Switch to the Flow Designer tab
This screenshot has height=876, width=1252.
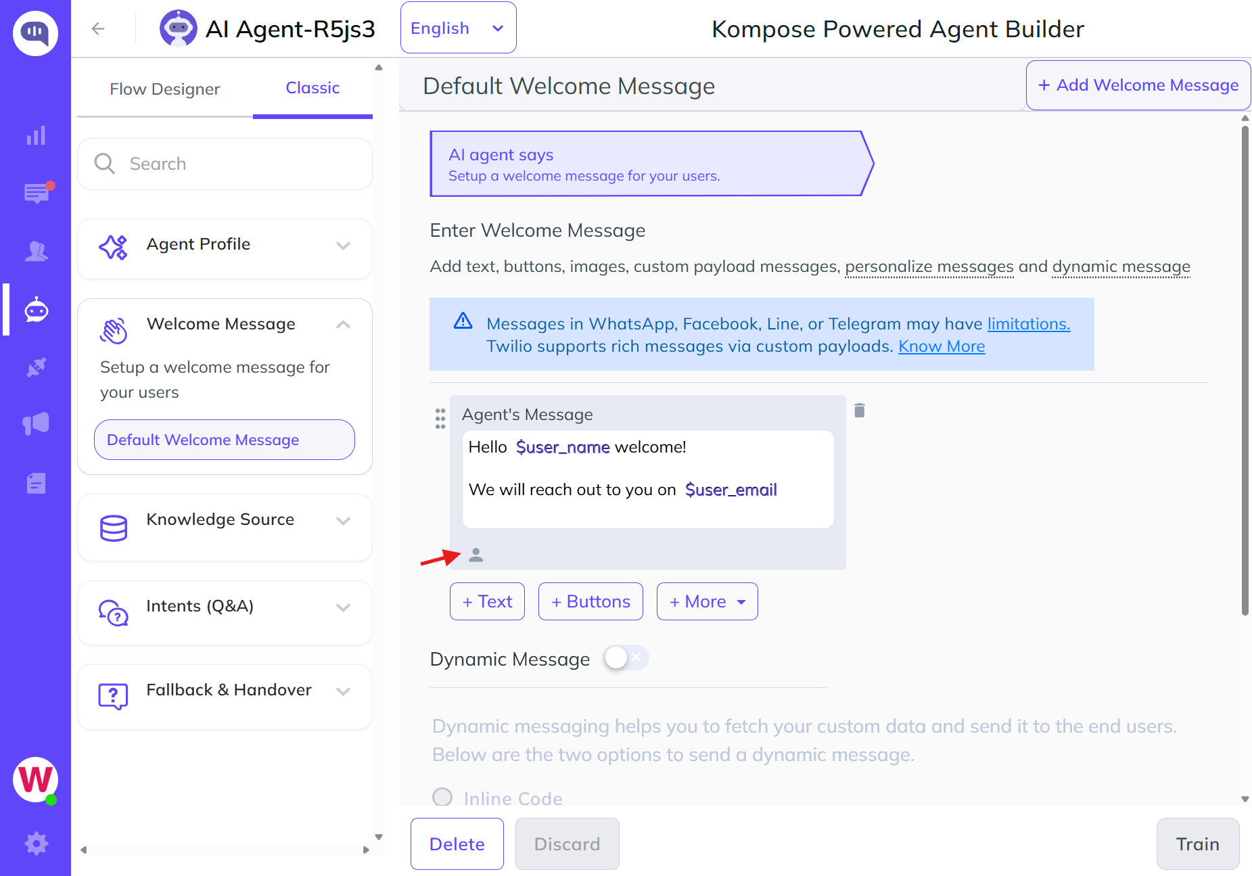[x=164, y=89]
